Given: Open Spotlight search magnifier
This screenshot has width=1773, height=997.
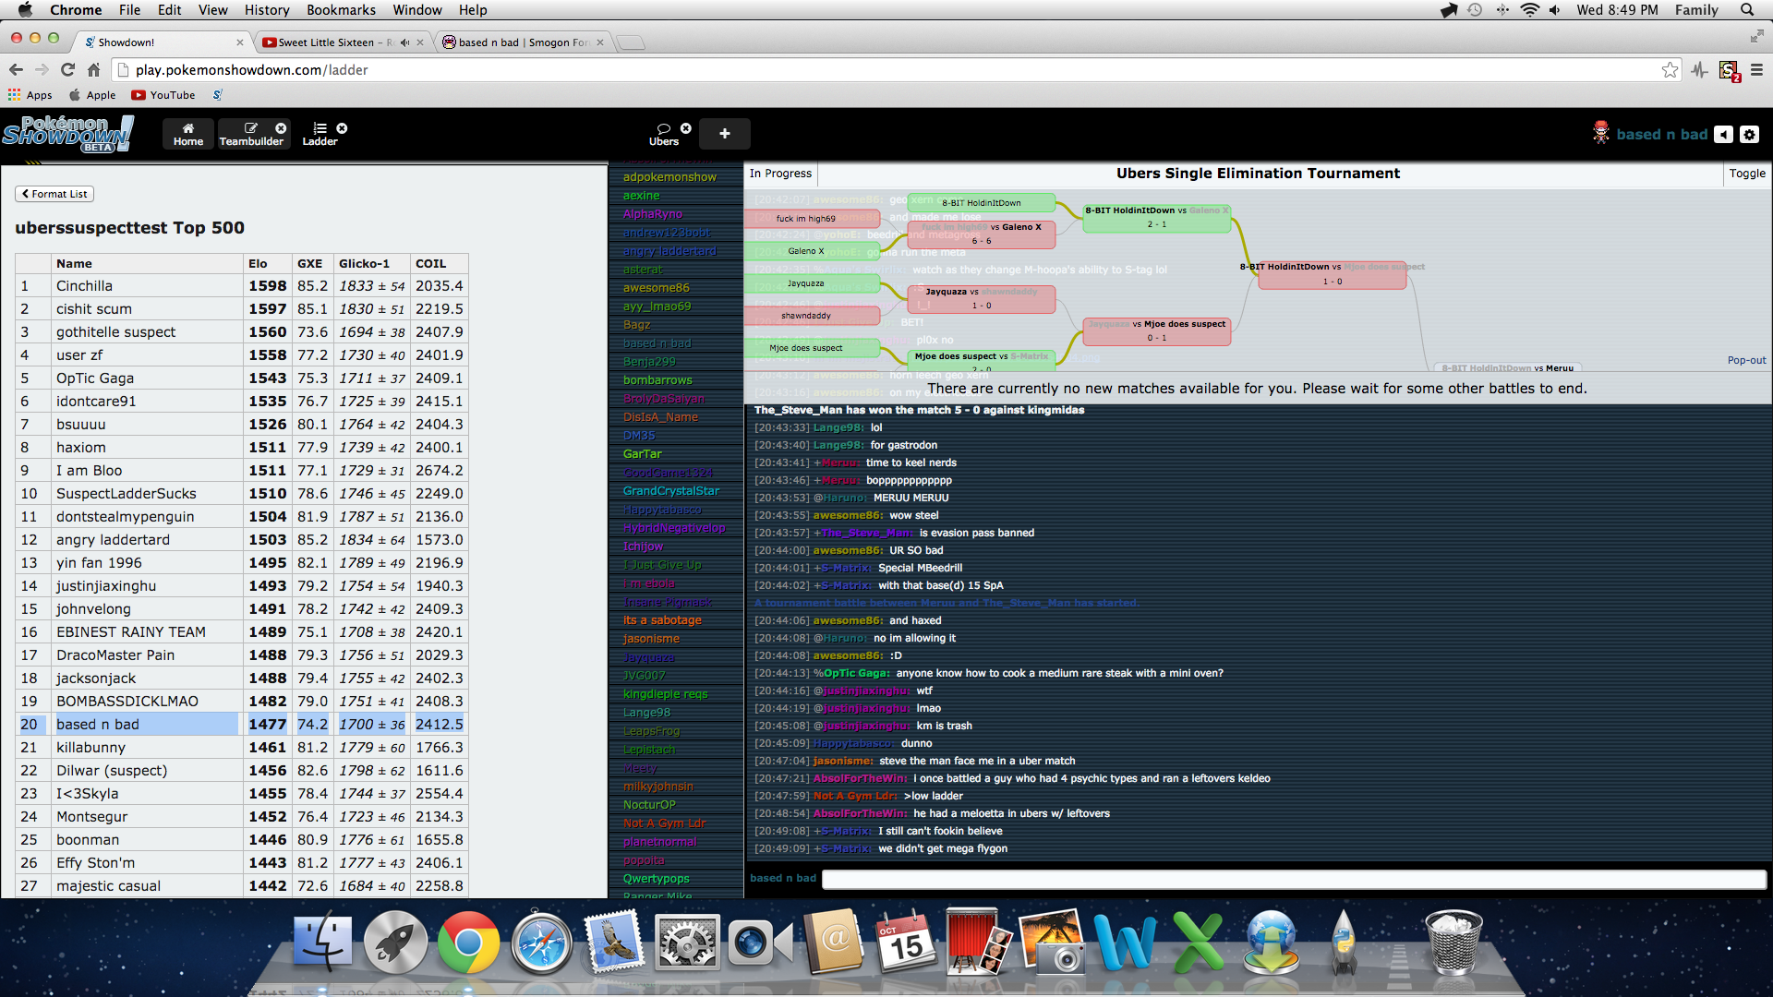Looking at the screenshot, I should (x=1747, y=10).
